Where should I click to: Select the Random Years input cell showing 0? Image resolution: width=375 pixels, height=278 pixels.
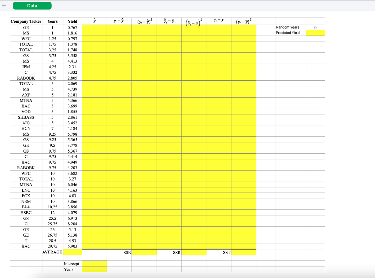(x=315, y=27)
